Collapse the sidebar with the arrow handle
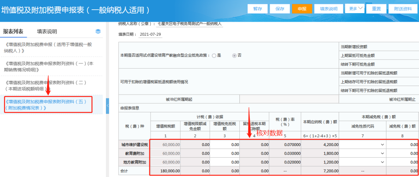 point(107,106)
